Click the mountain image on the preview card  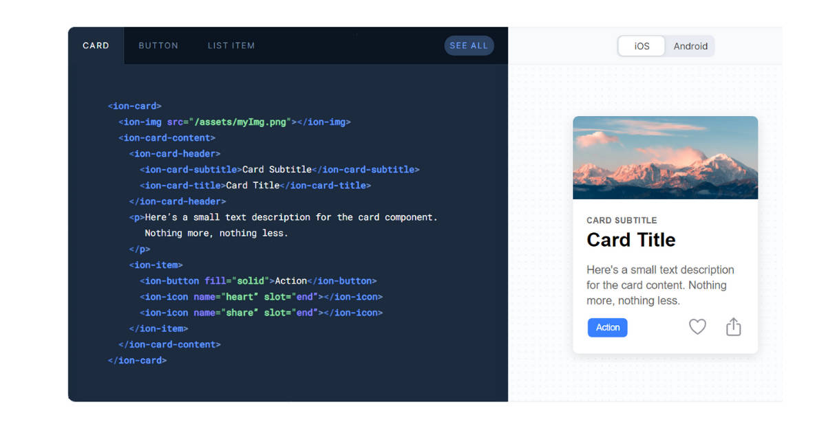pos(665,157)
